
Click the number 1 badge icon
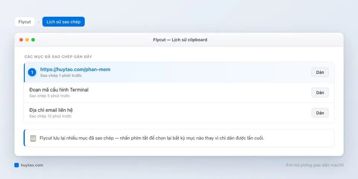(32, 72)
